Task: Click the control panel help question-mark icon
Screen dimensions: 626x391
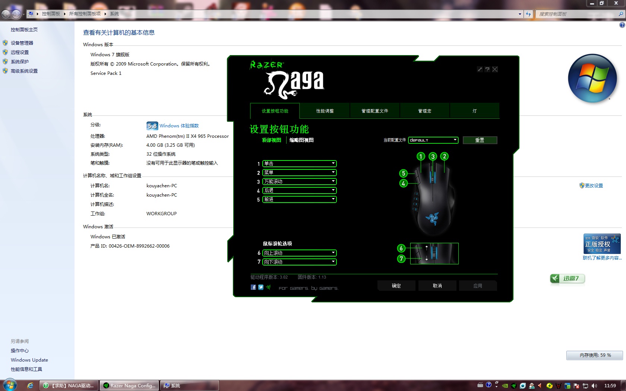Action: tap(622, 25)
